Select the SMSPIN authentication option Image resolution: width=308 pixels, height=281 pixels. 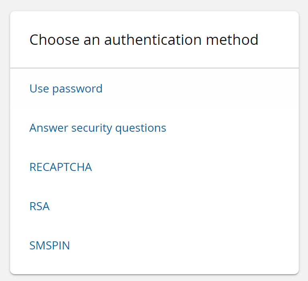(x=49, y=245)
